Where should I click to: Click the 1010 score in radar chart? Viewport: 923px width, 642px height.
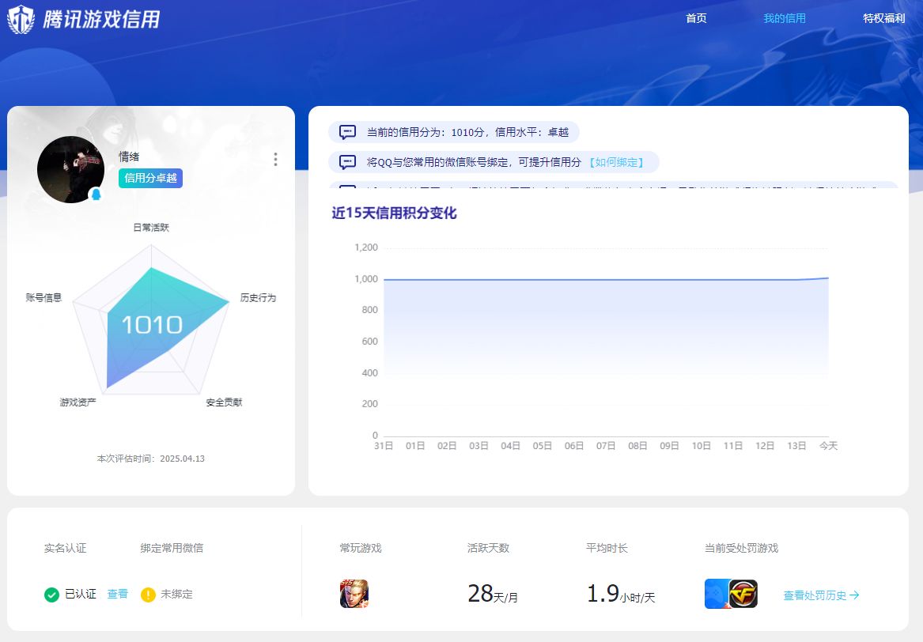click(x=152, y=325)
